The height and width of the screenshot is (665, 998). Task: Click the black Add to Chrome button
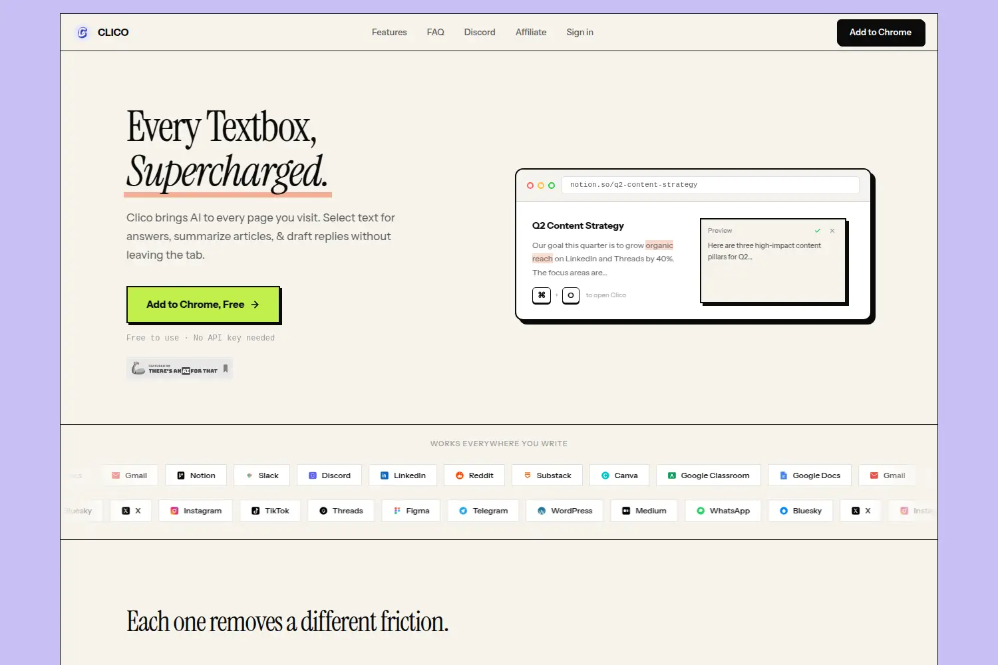pos(881,33)
